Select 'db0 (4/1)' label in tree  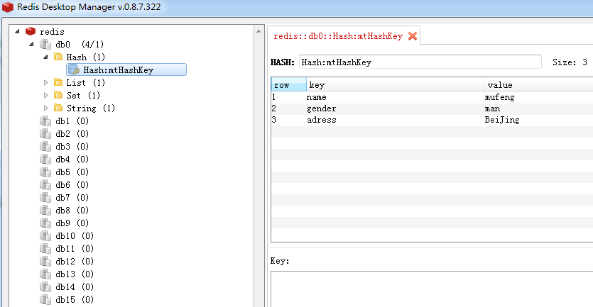click(80, 44)
